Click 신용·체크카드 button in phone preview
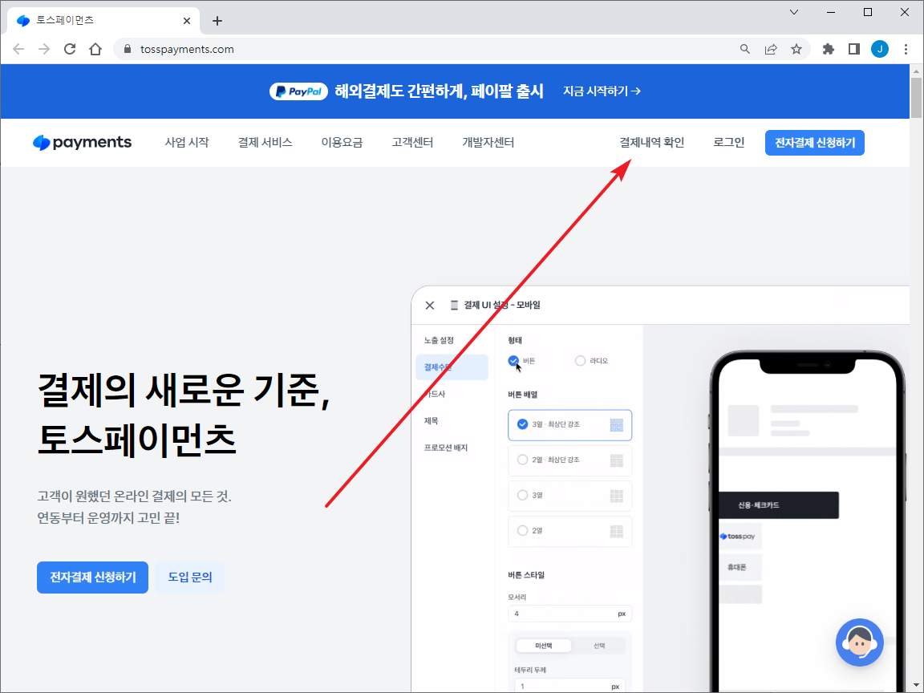This screenshot has width=924, height=693. 779,505
